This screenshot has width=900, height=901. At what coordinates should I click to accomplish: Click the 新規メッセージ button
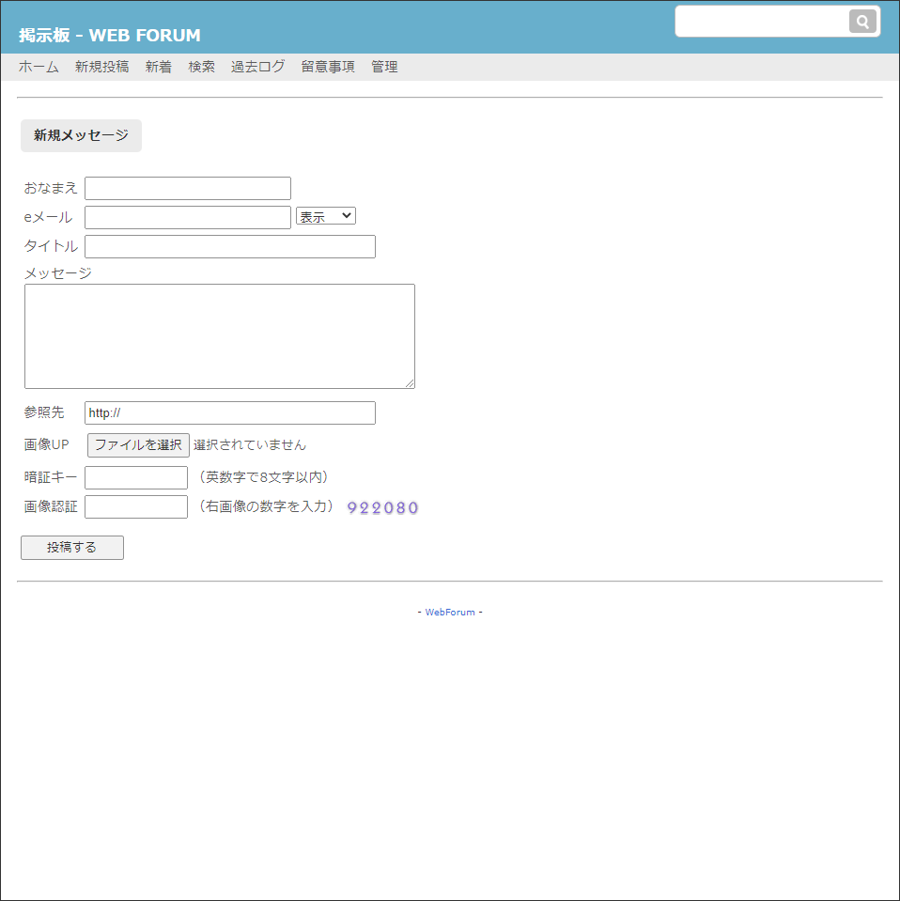[x=81, y=135]
